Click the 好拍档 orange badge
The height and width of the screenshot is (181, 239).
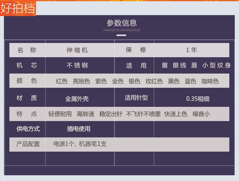[x=18, y=8]
